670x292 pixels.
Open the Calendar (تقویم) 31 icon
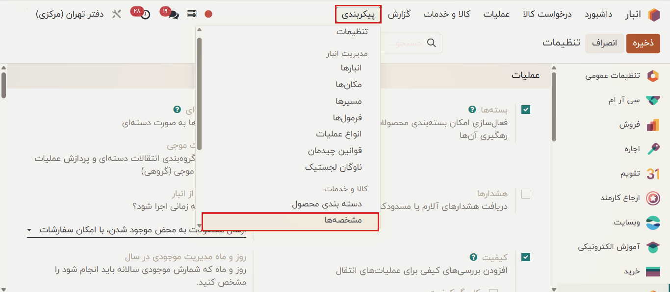pos(653,174)
